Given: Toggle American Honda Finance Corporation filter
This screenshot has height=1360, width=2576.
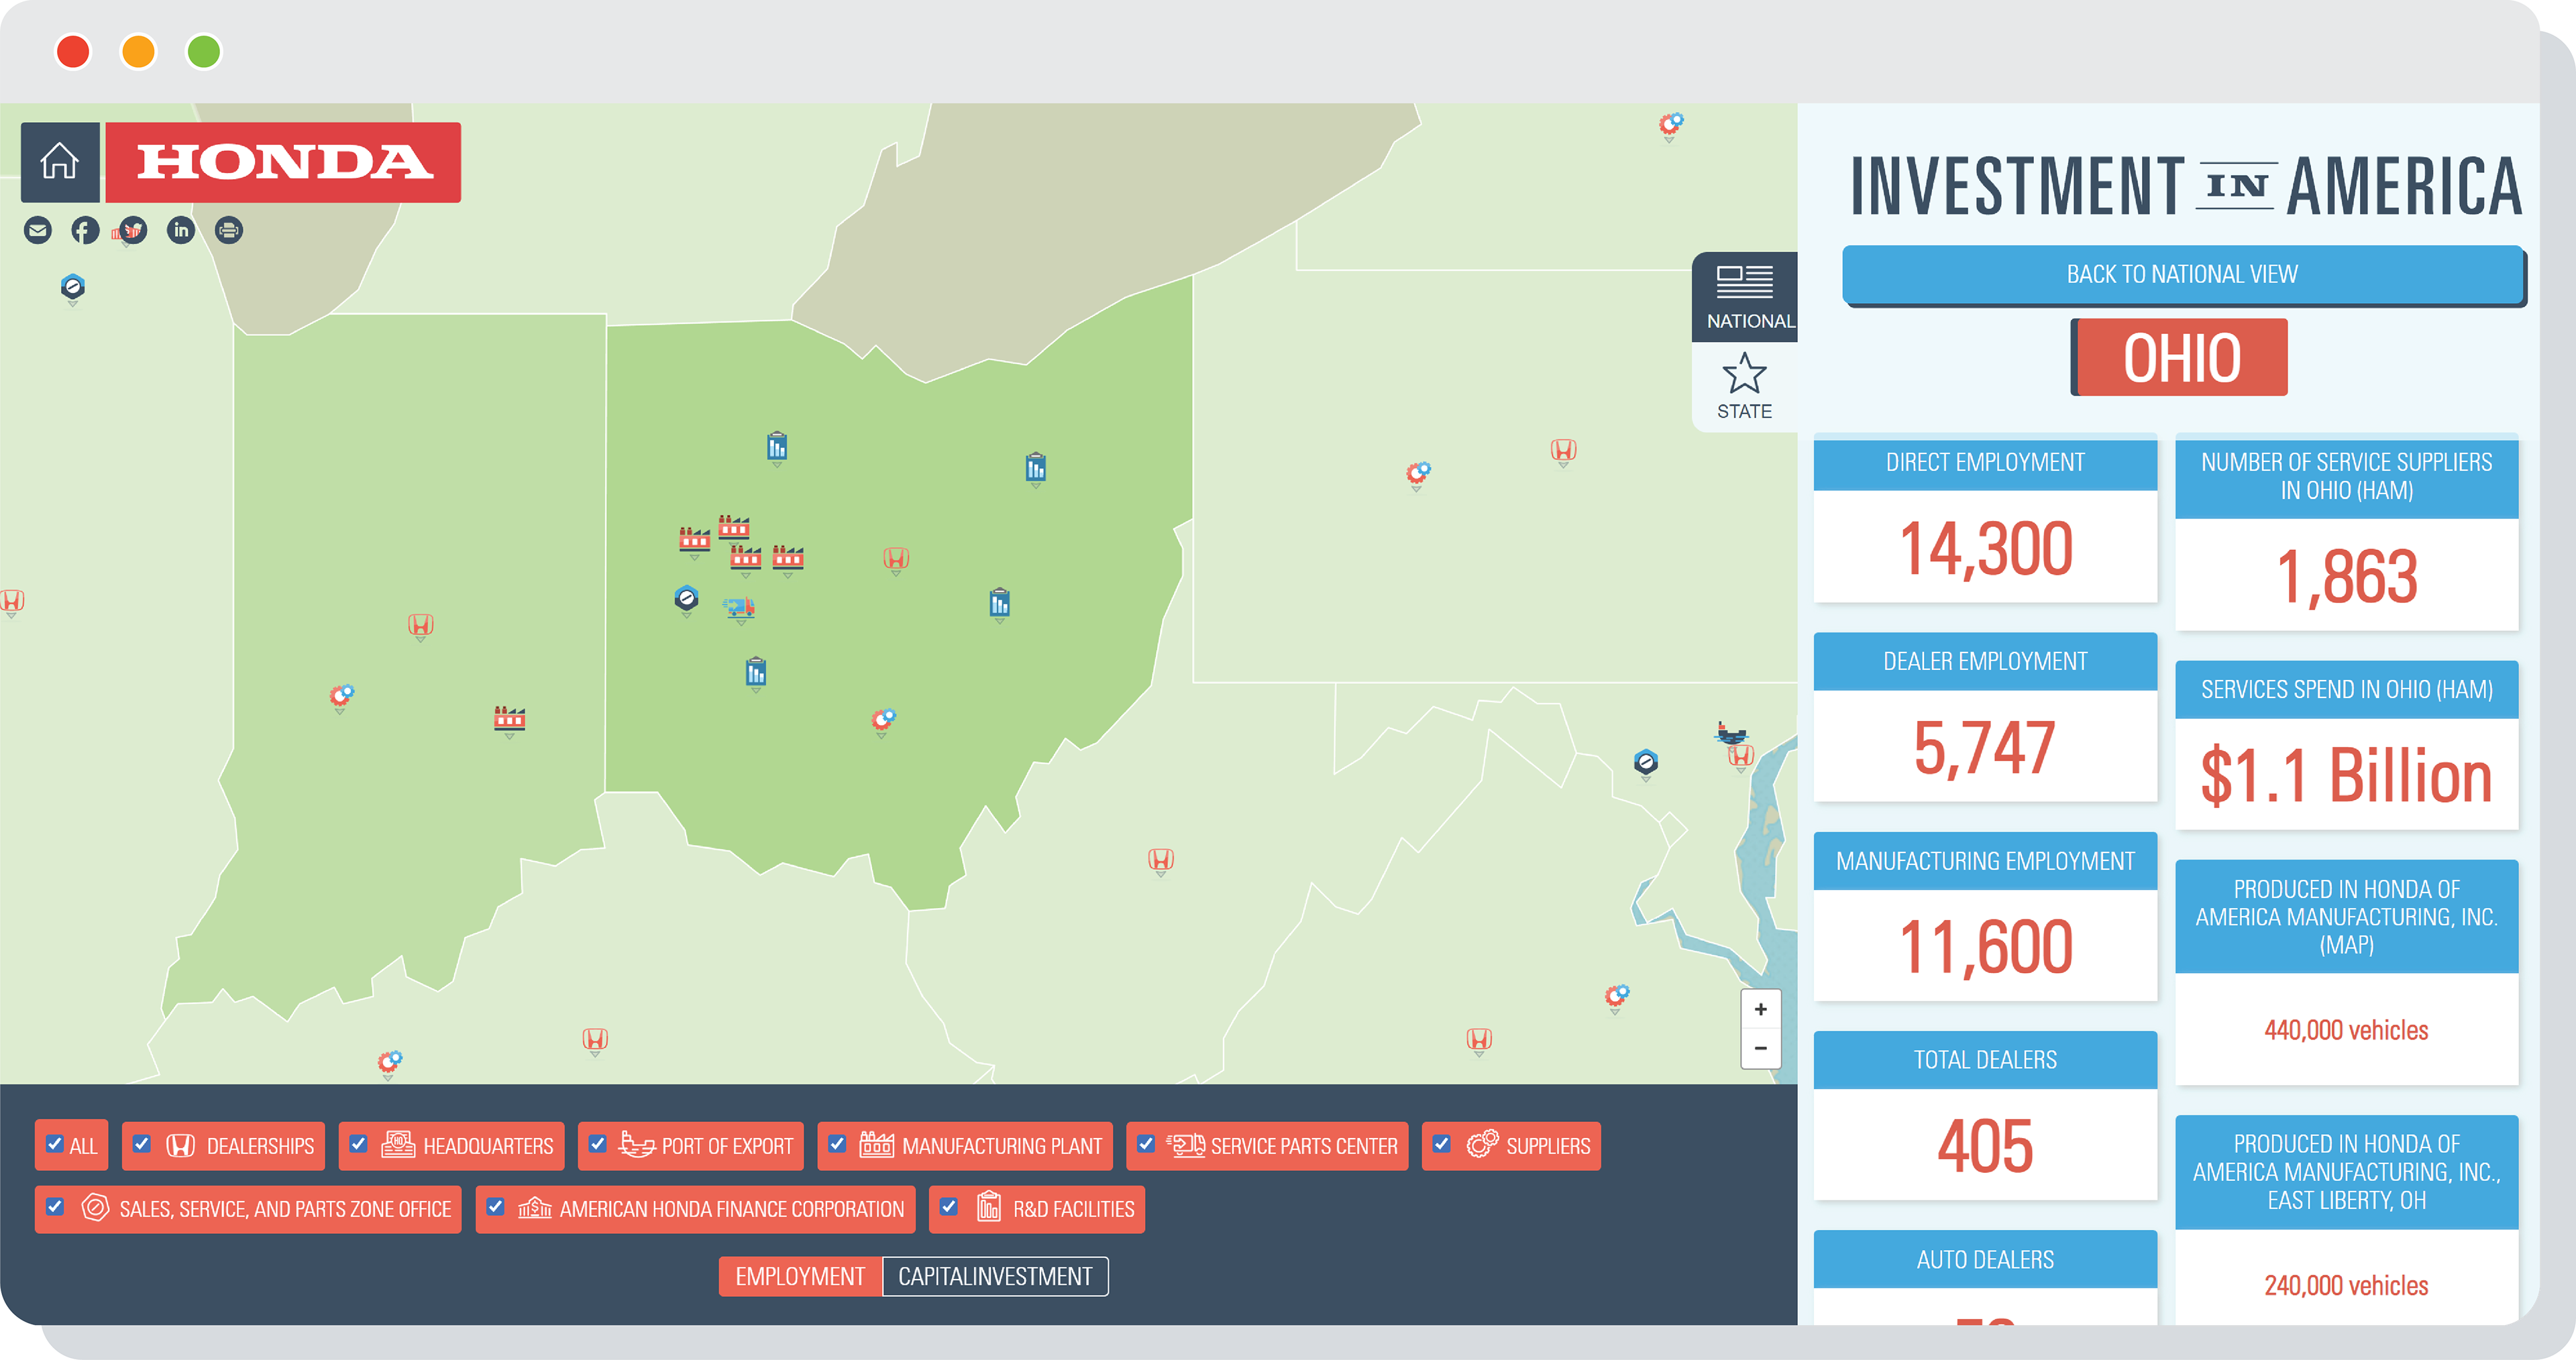Looking at the screenshot, I should [x=495, y=1207].
